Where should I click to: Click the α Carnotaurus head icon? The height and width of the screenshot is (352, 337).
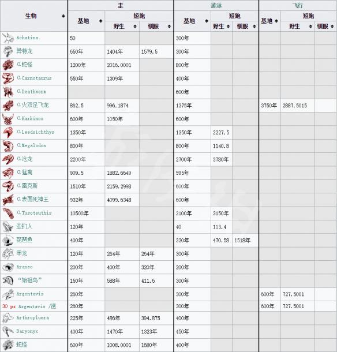(x=8, y=78)
